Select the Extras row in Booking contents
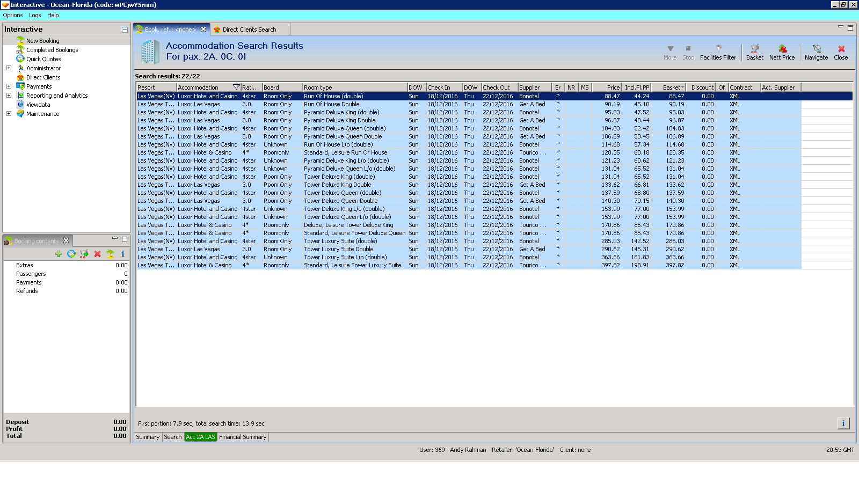The image size is (859, 497). click(67, 265)
